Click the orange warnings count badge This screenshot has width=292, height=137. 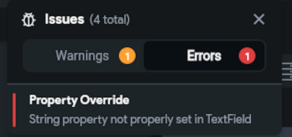coord(127,56)
